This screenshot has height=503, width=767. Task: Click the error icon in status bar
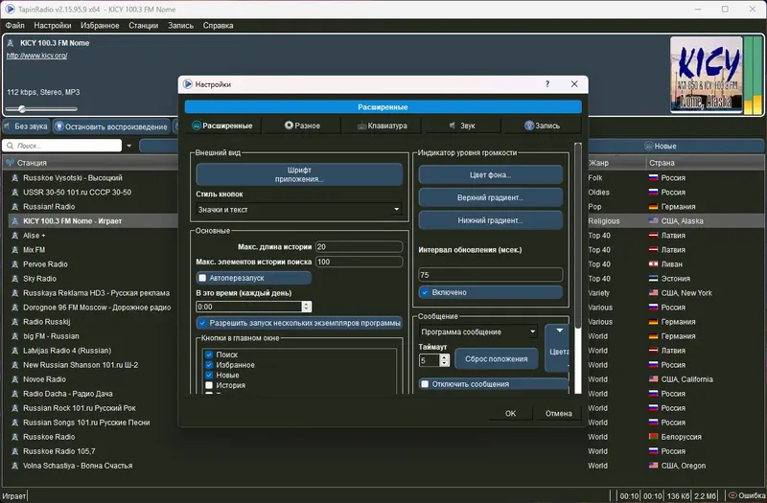(x=732, y=495)
